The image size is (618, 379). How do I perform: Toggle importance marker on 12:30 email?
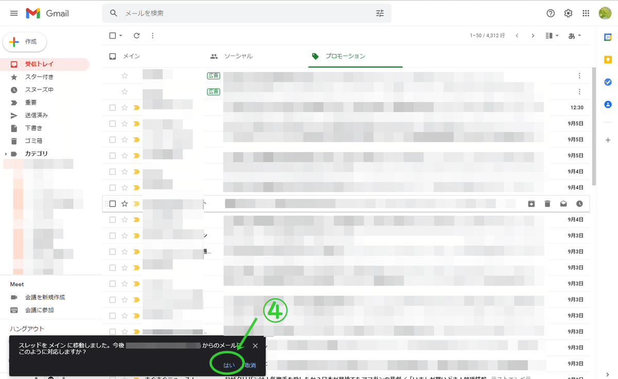(x=136, y=107)
